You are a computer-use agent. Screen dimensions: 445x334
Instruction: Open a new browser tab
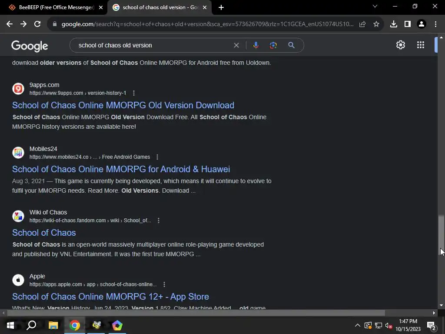pyautogui.click(x=221, y=7)
